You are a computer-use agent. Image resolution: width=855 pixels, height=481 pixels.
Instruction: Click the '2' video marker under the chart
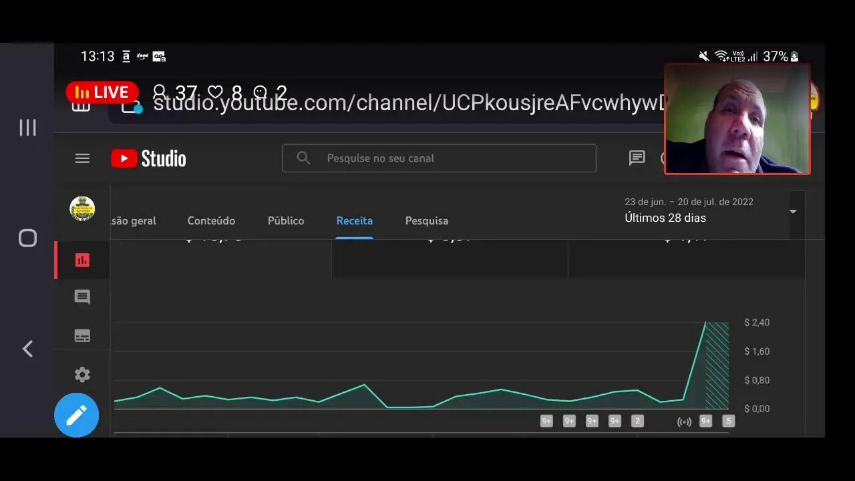click(x=637, y=421)
